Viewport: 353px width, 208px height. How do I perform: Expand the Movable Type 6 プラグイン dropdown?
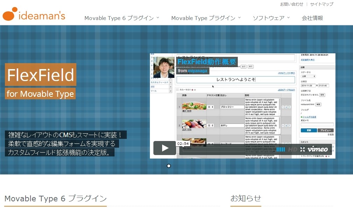121,18
